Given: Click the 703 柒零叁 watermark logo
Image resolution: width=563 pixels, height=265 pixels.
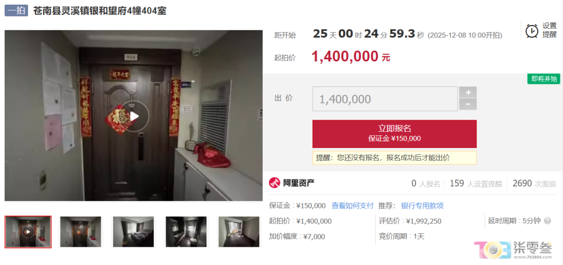Looking at the screenshot, I should [x=514, y=250].
